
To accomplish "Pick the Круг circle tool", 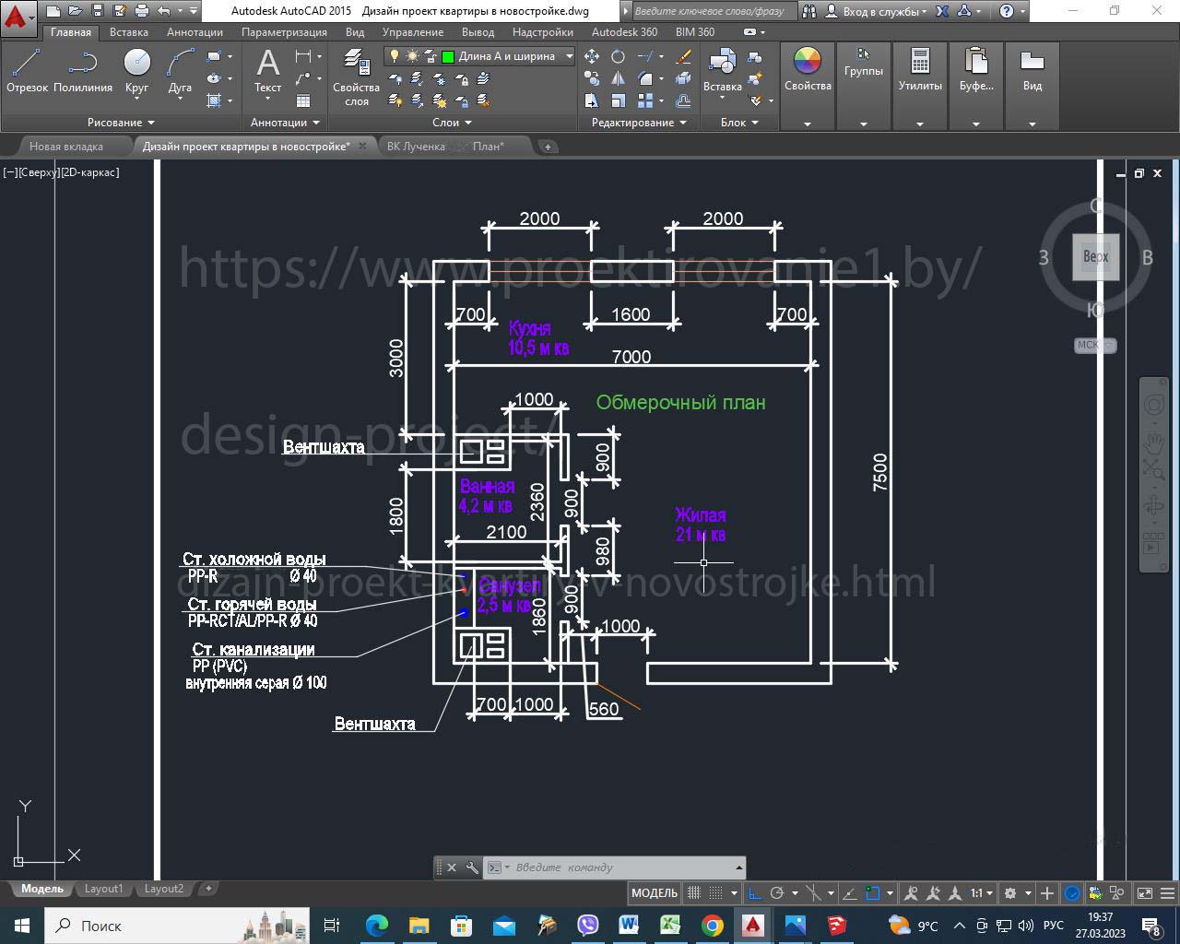I will [136, 70].
